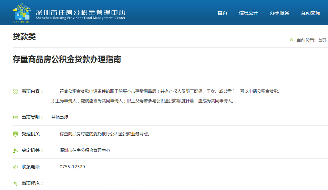Click the 事项内容 label
328x190 pixels.
32,91
